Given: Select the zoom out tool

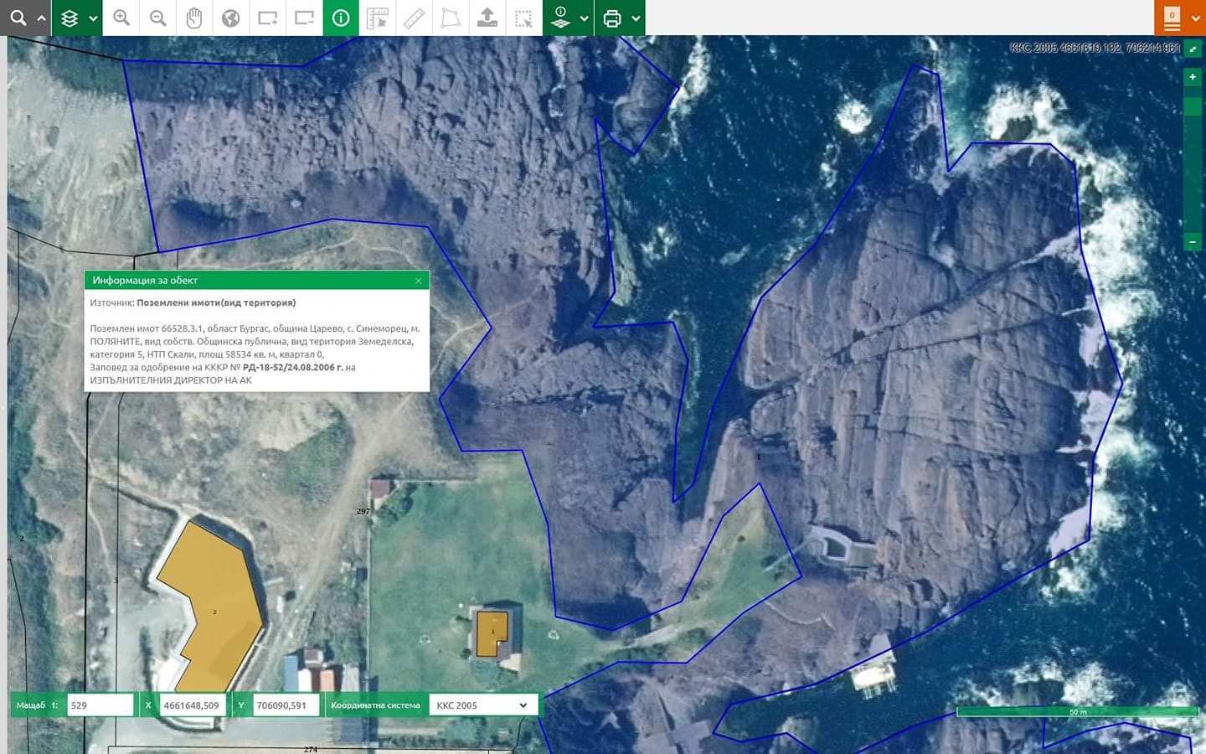Looking at the screenshot, I should [x=157, y=18].
